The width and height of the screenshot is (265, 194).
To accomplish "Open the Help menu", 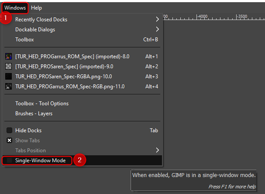I will (36, 8).
